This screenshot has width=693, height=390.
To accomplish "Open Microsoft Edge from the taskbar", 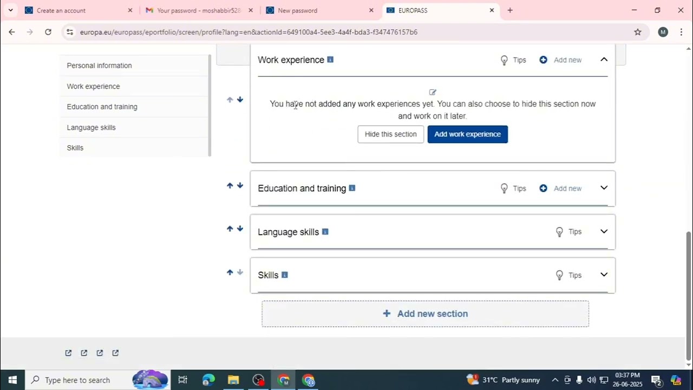I will [x=208, y=380].
